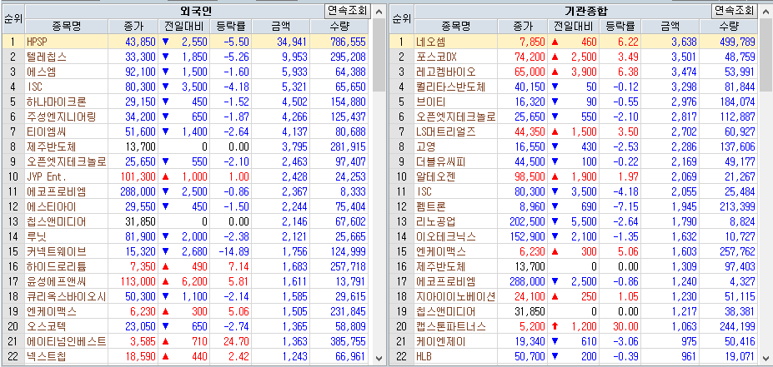
Task: Select 펨트론 stock name
Action: [431, 206]
